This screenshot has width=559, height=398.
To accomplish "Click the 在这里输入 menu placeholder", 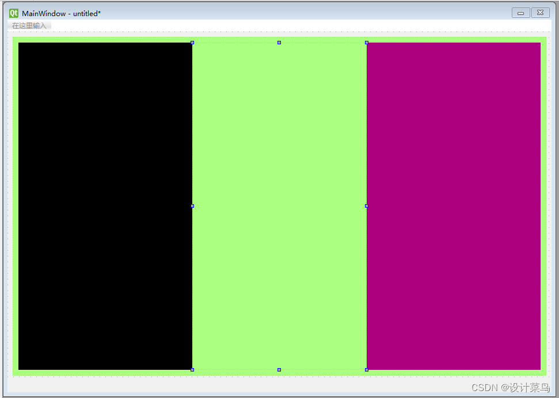I will click(29, 25).
